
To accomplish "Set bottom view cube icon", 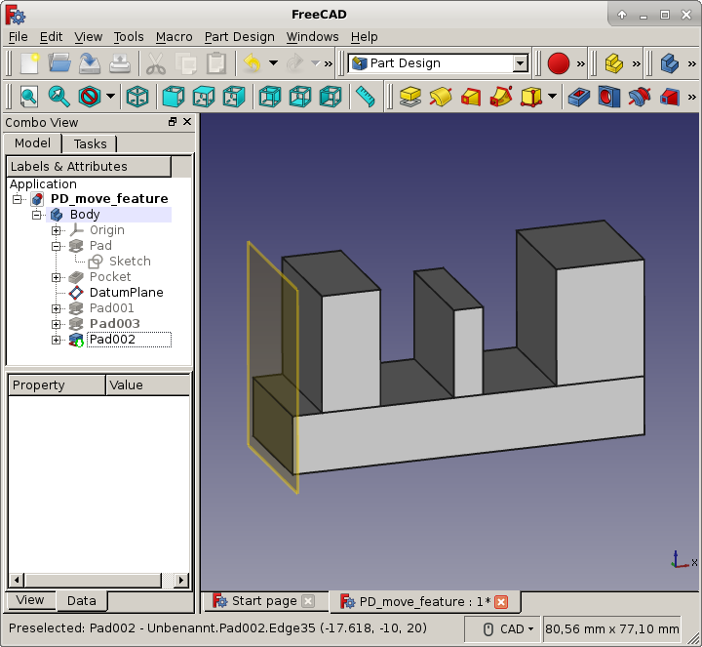I will point(300,97).
